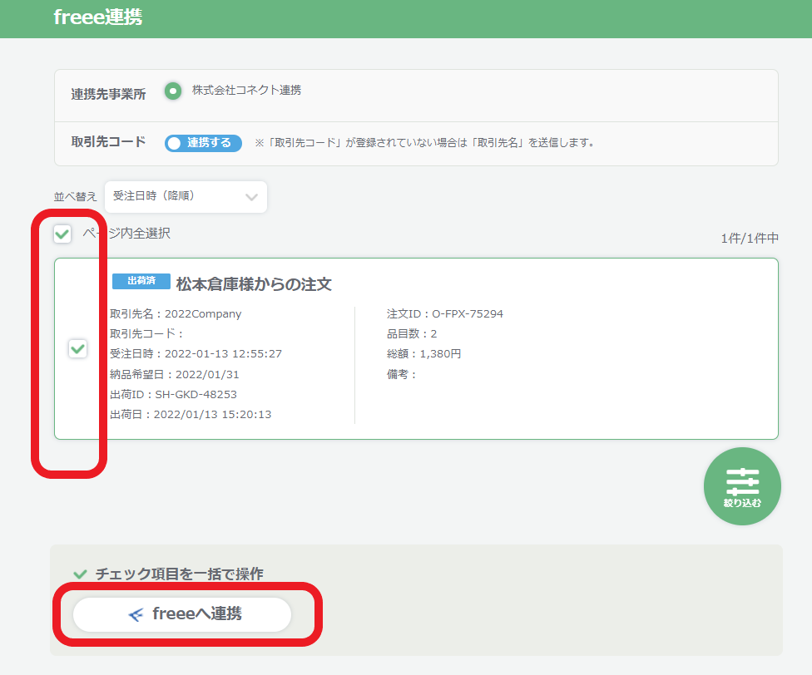This screenshot has height=675, width=812.
Task: Click 出荷日：2022/01/13 15:20:13 text
Action: 191,415
